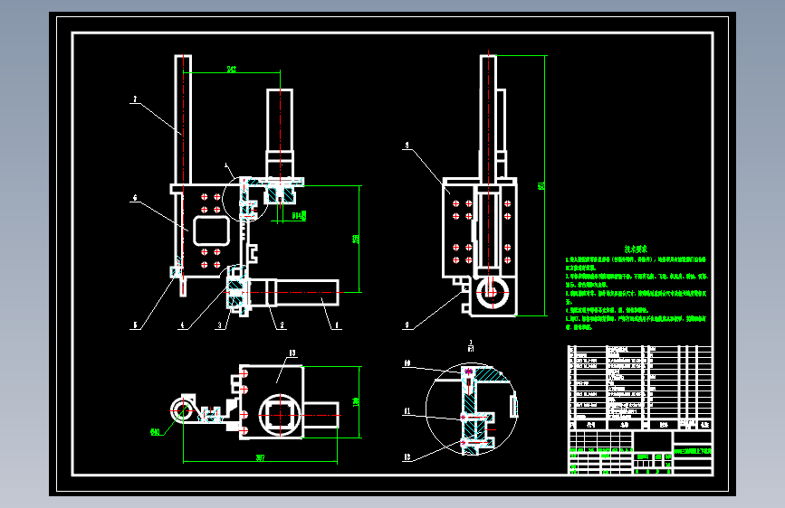Select detail view scale title above magnified circle
Viewport: 785px width, 508px height.
pos(471,345)
